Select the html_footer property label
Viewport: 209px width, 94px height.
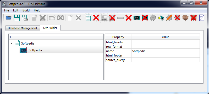114,55
